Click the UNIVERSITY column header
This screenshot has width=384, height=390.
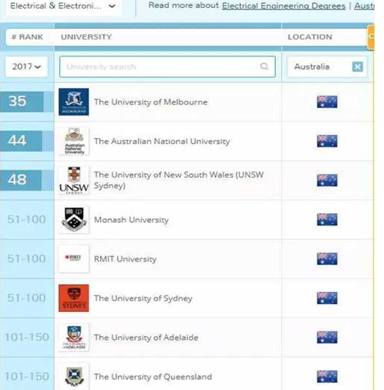(86, 37)
